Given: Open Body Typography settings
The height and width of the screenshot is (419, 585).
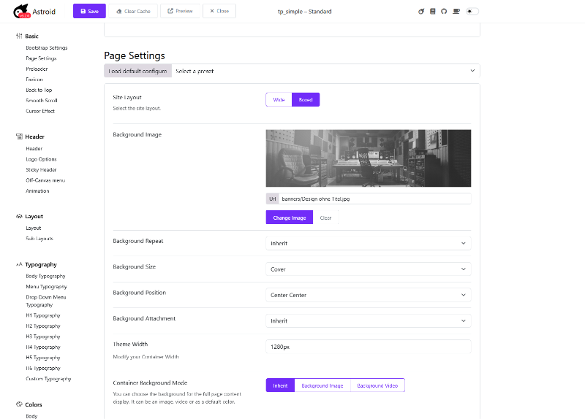Looking at the screenshot, I should (x=45, y=276).
